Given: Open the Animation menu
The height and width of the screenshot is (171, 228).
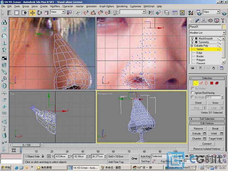Looking at the screenshot, I should click(x=92, y=6).
